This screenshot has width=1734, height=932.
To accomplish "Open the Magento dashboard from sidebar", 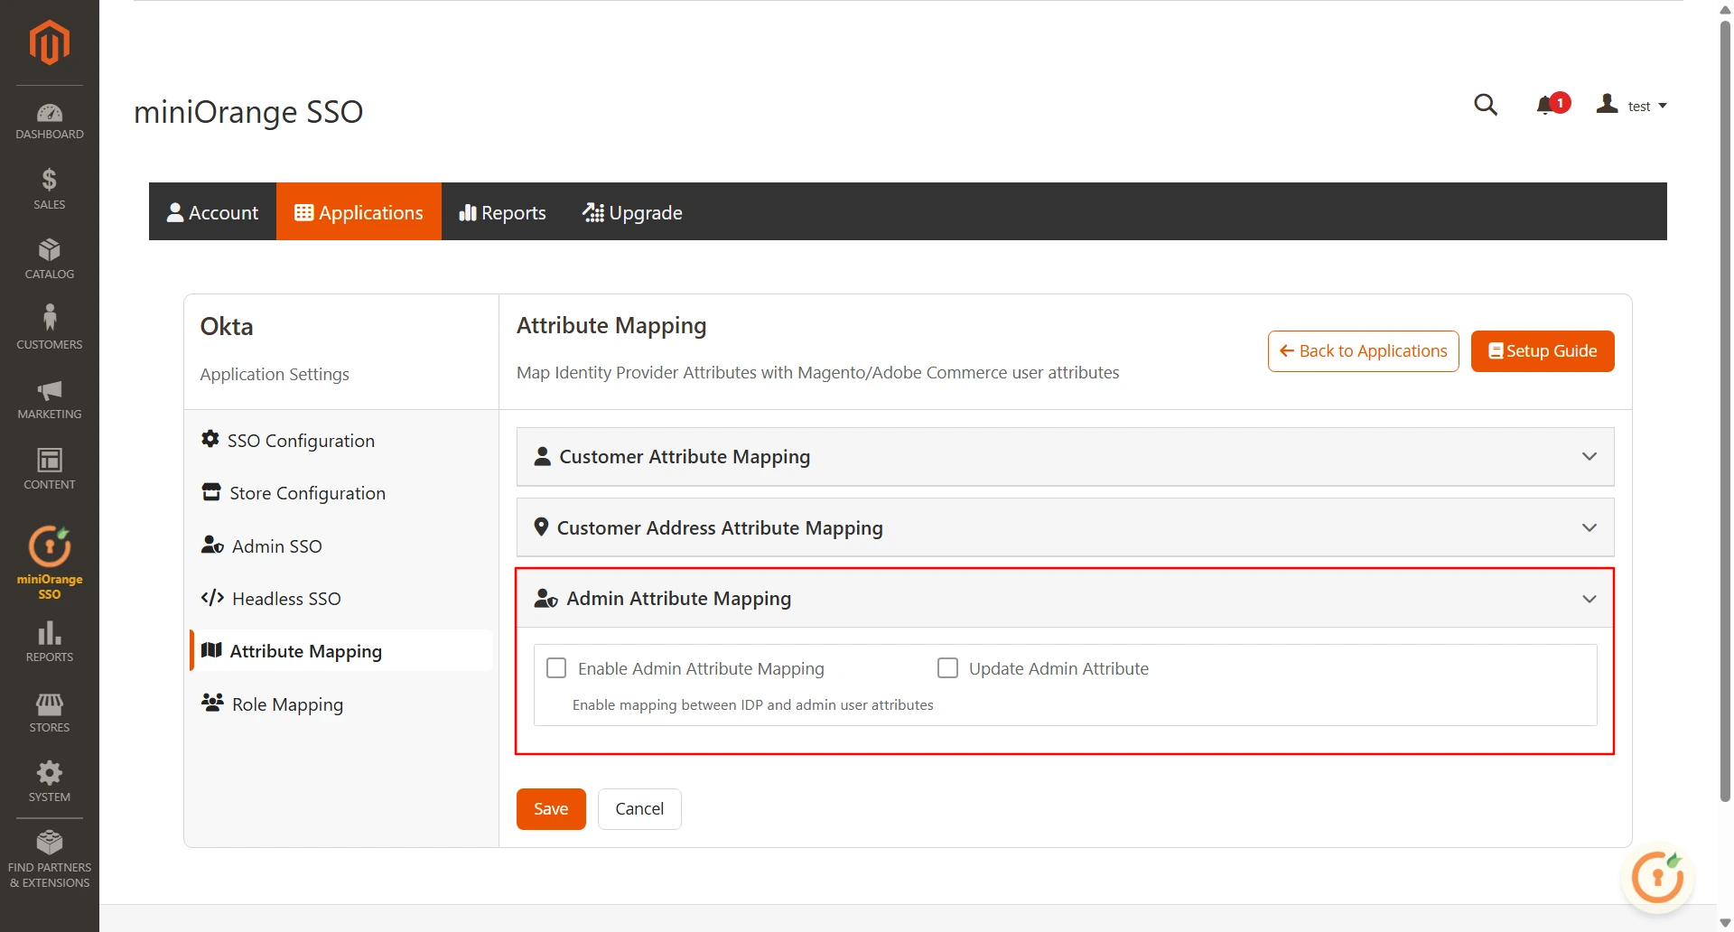I will pos(49,120).
